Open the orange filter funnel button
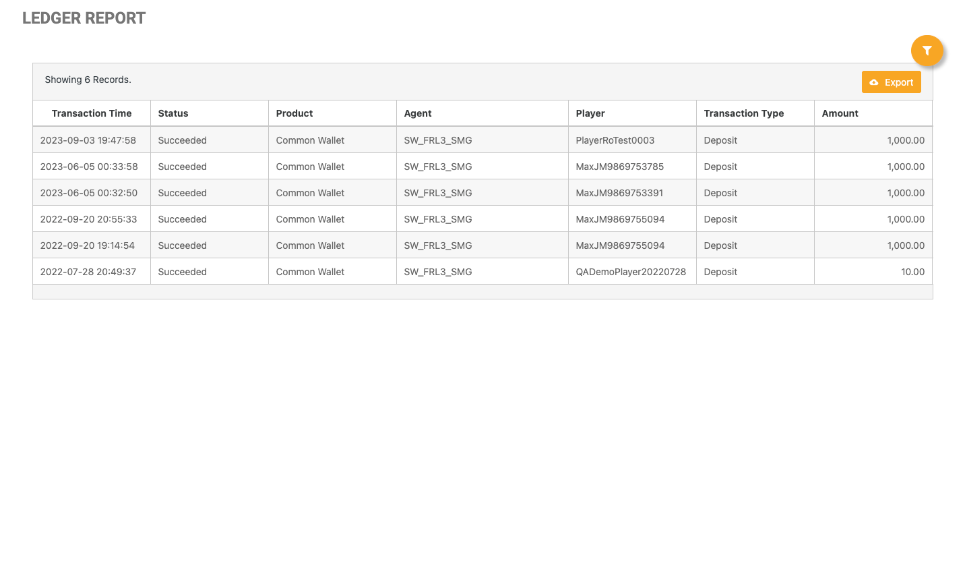This screenshot has height=580, width=965. click(x=927, y=51)
